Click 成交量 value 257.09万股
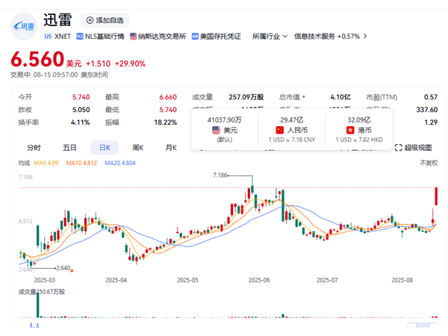Screen dimensions: 448x336 [x=246, y=97]
